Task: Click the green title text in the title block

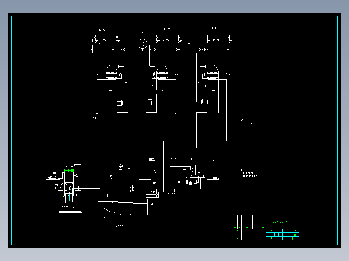Action: click(280, 222)
